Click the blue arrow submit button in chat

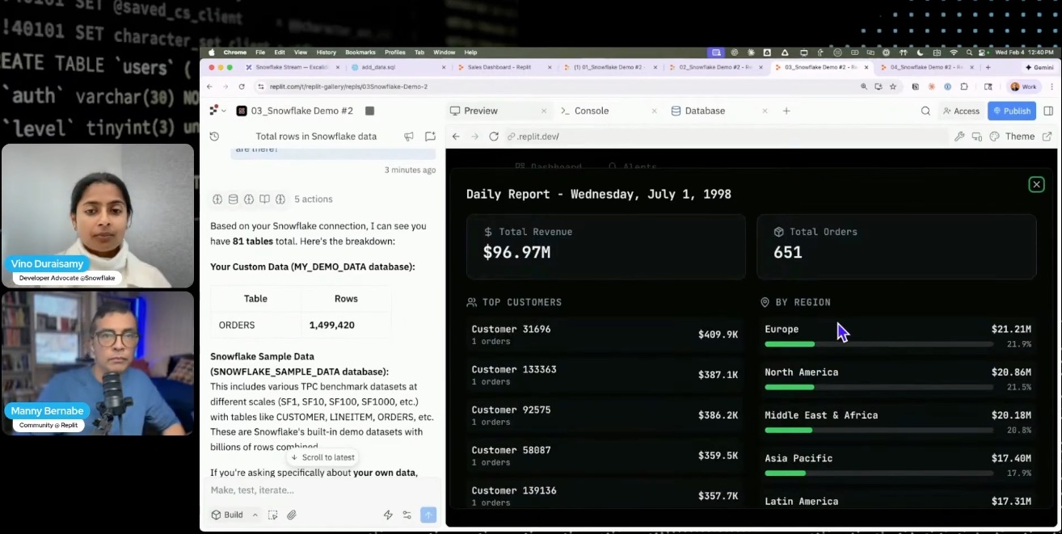428,515
